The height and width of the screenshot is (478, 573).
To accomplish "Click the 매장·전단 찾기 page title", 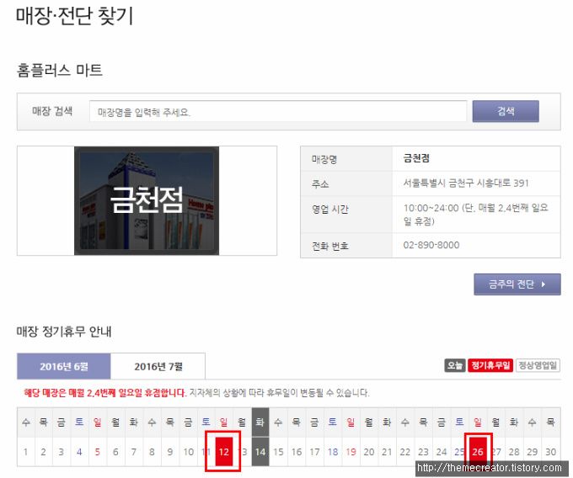I will (75, 16).
